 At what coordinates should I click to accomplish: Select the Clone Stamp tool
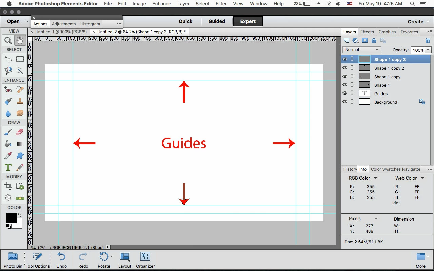20,101
